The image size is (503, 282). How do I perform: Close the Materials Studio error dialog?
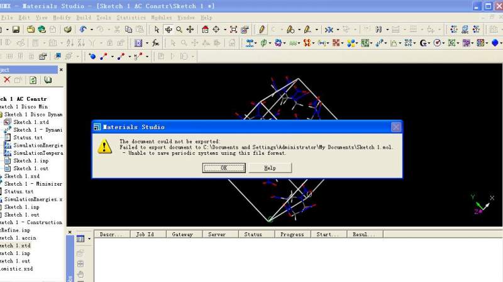tap(396, 127)
